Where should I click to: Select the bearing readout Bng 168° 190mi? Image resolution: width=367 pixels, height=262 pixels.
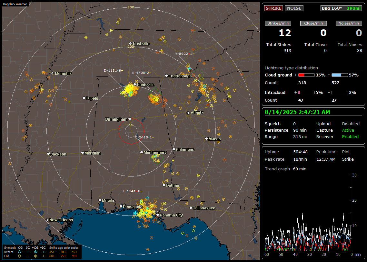click(x=341, y=8)
